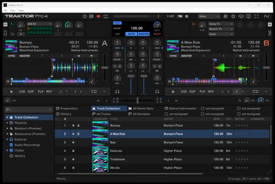
Task: Play Deck A
Action: [12, 91]
